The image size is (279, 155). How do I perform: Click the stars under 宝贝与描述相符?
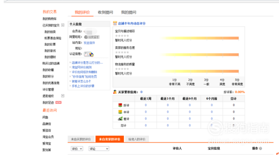coord(122,36)
